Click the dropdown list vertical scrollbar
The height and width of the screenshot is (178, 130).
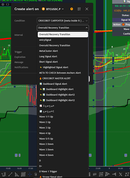pyautogui.click(x=88, y=76)
